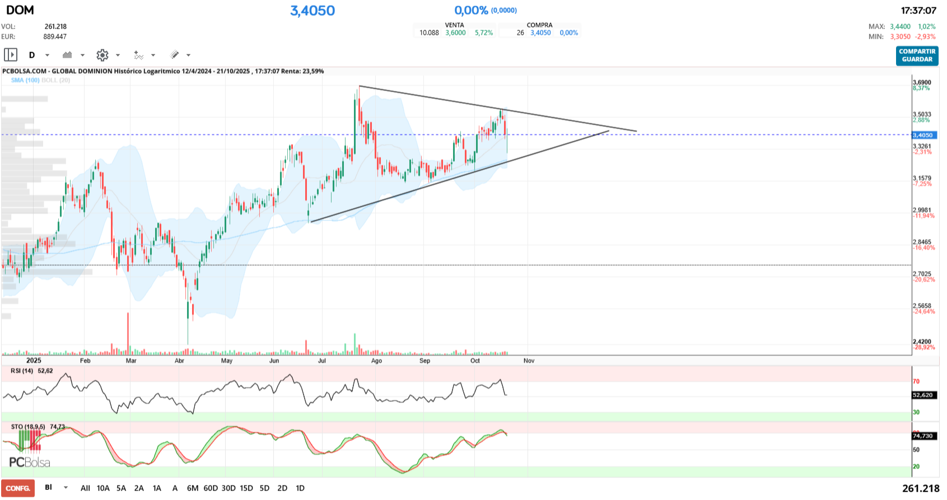Click the PCBolsa logo watermark

pyautogui.click(x=30, y=462)
